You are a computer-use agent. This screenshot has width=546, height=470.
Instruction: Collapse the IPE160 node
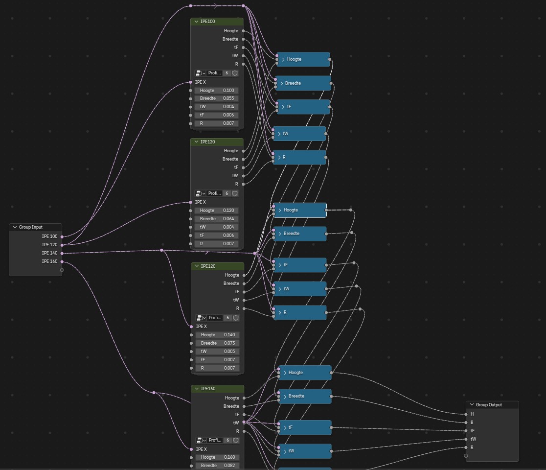(197, 388)
